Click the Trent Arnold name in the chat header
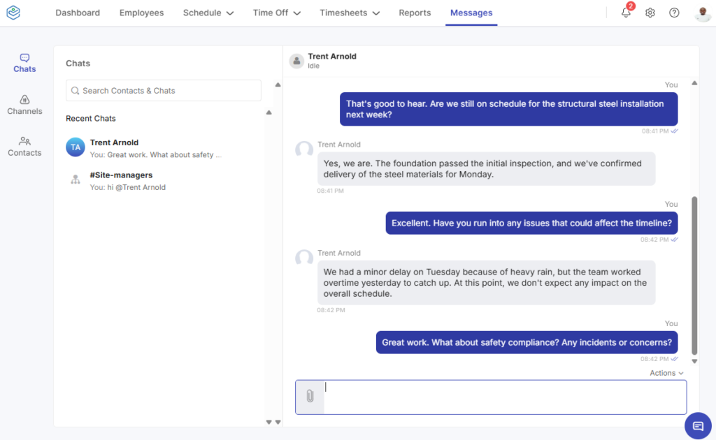Screen dimensions: 716x440 pos(332,56)
